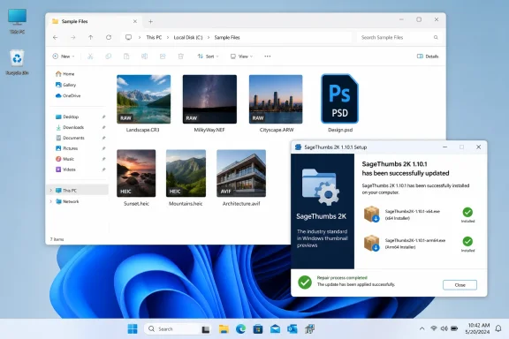The width and height of the screenshot is (509, 339).
Task: Expand the Network tree node
Action: [51, 201]
